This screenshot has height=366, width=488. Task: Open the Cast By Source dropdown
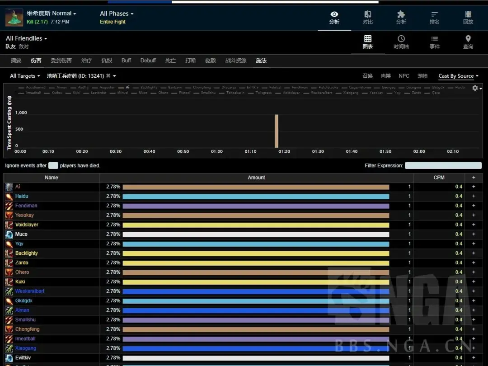(x=458, y=76)
